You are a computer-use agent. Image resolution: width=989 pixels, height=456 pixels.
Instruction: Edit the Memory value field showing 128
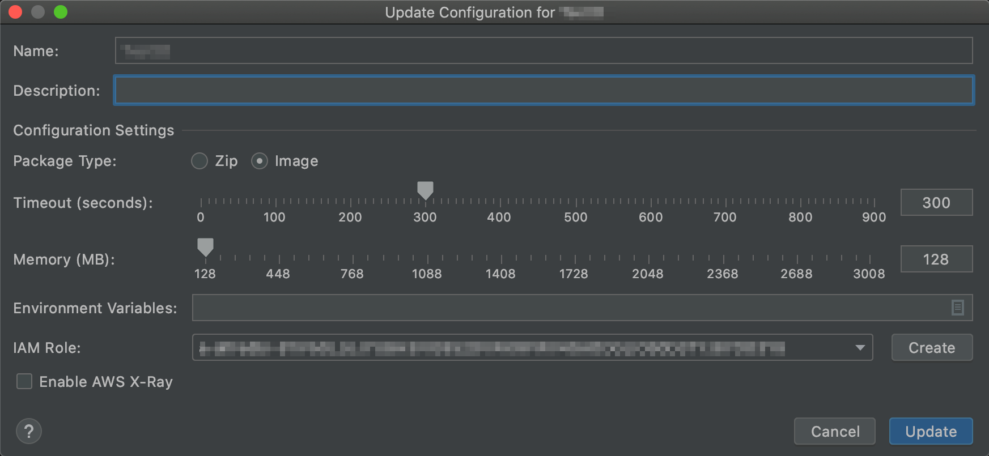tap(936, 259)
